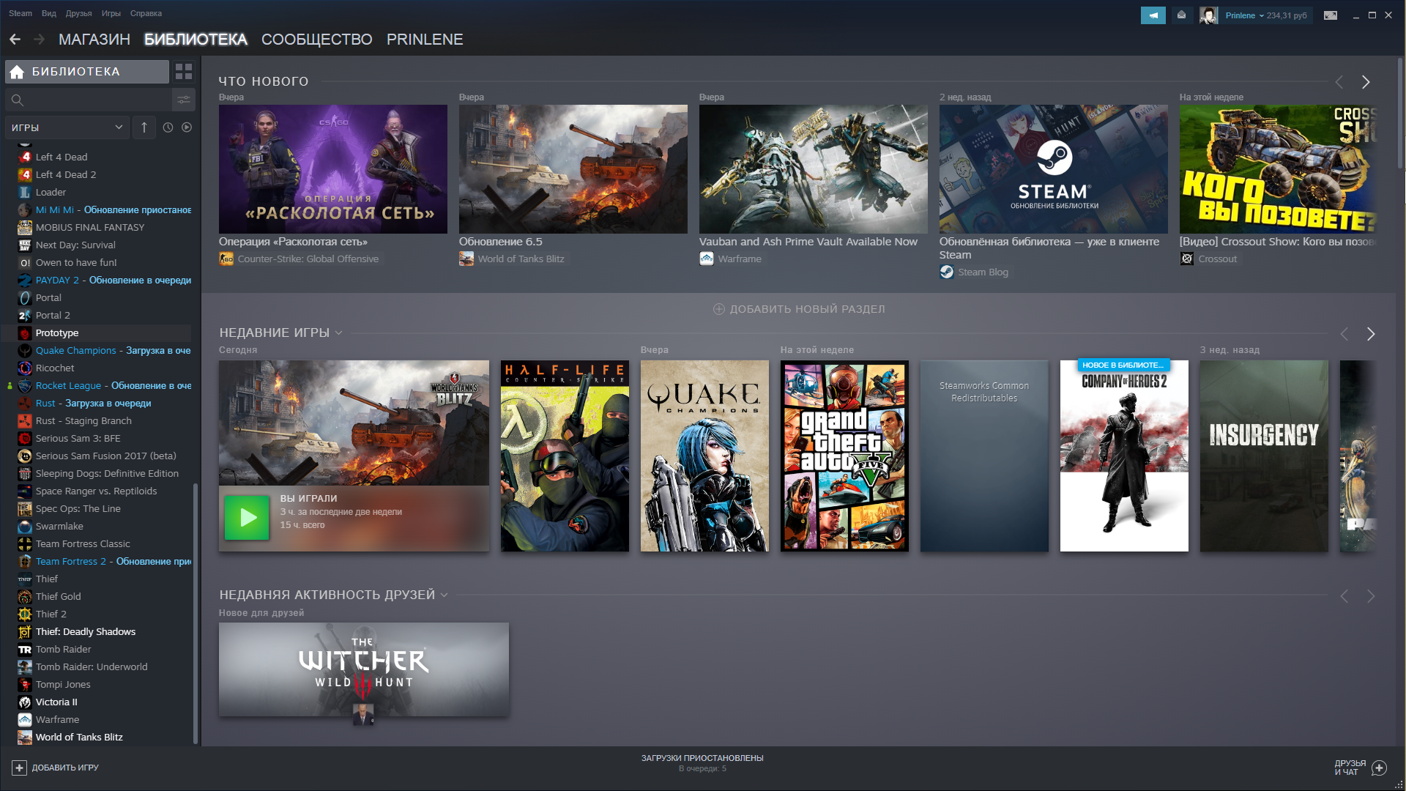
Task: Expand the Недавние игры section dropdown
Action: point(338,333)
